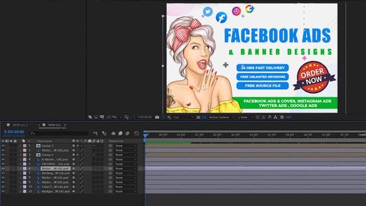The height and width of the screenshot is (206, 366).
Task: Hide layer 5 FACEBOO
Action: tap(3, 164)
